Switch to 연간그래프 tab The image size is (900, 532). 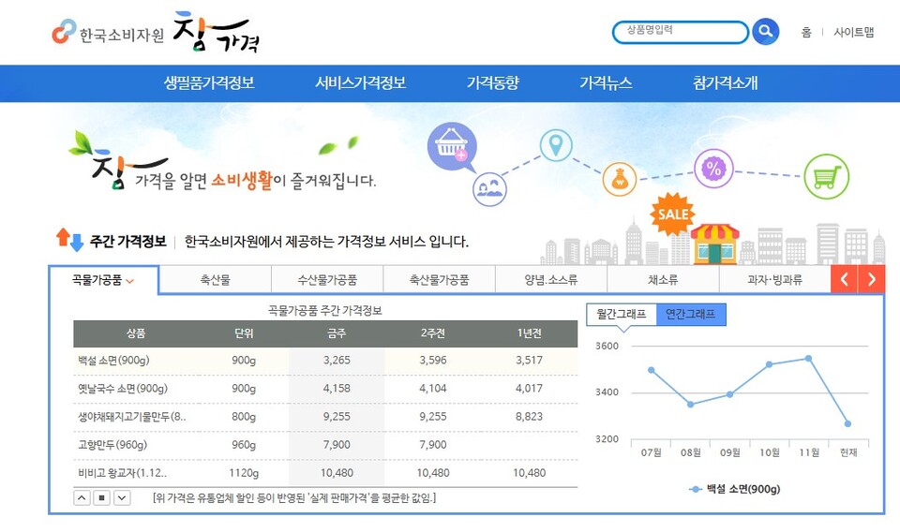coord(691,314)
